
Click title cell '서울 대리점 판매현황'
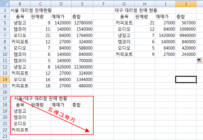[x=31, y=10]
